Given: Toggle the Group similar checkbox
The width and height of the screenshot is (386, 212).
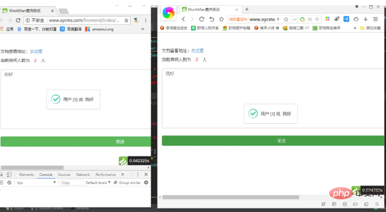Looking at the screenshot, I should coord(115,182).
